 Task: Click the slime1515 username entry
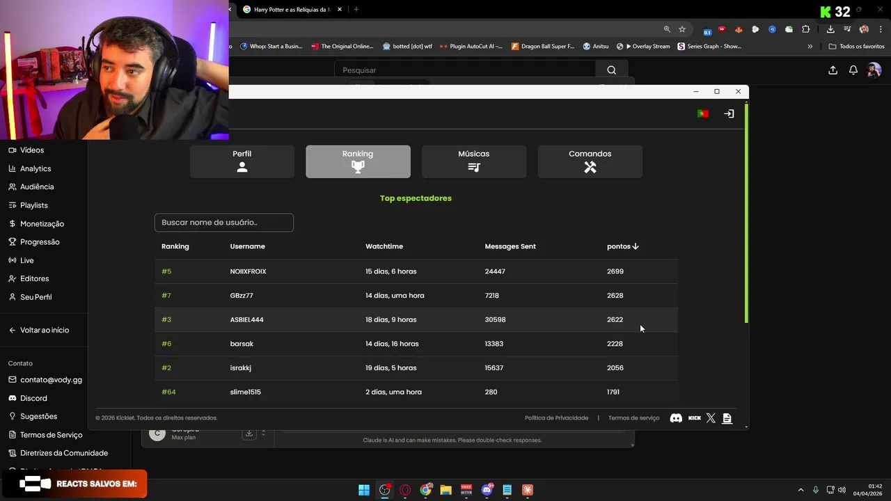click(x=246, y=392)
